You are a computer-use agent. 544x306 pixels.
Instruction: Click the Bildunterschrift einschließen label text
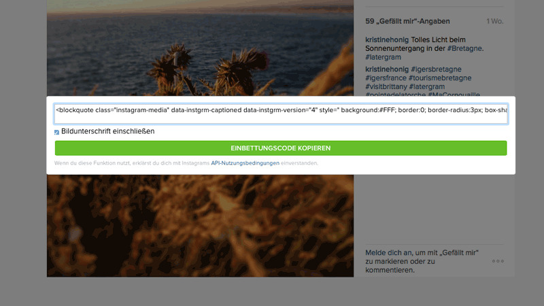(x=107, y=131)
